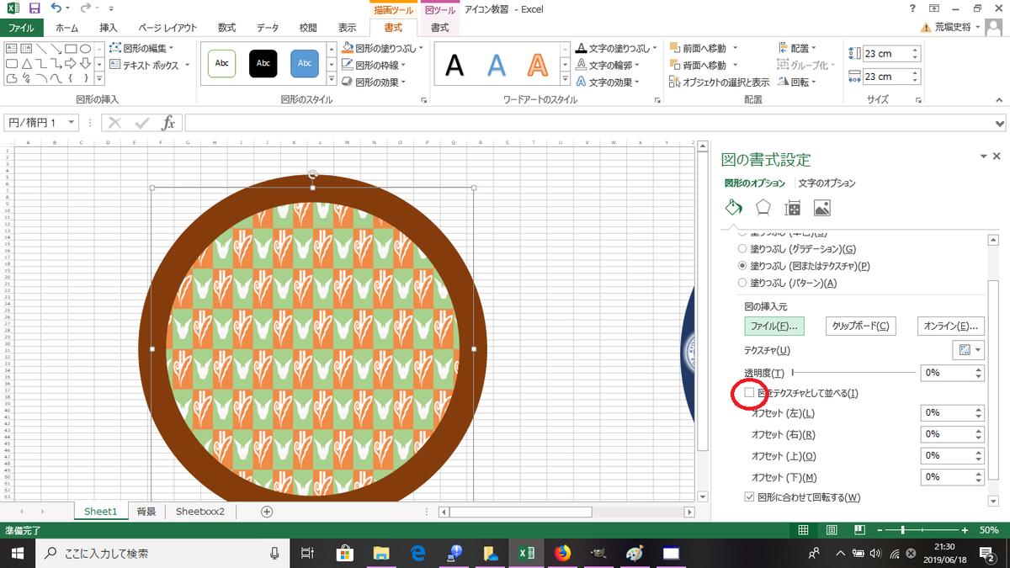Click the オンライン(E)... button
Viewport: 1010px width, 568px height.
(x=950, y=326)
